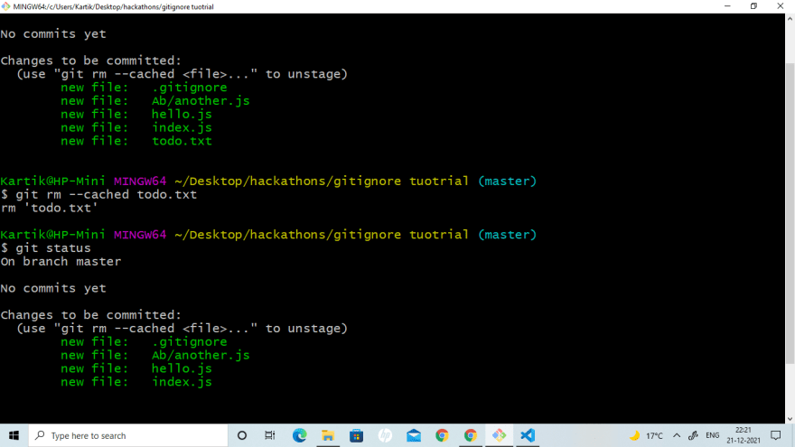Open weather widget showing 17°C
Viewport: 795px width, 447px height.
[x=646, y=435]
